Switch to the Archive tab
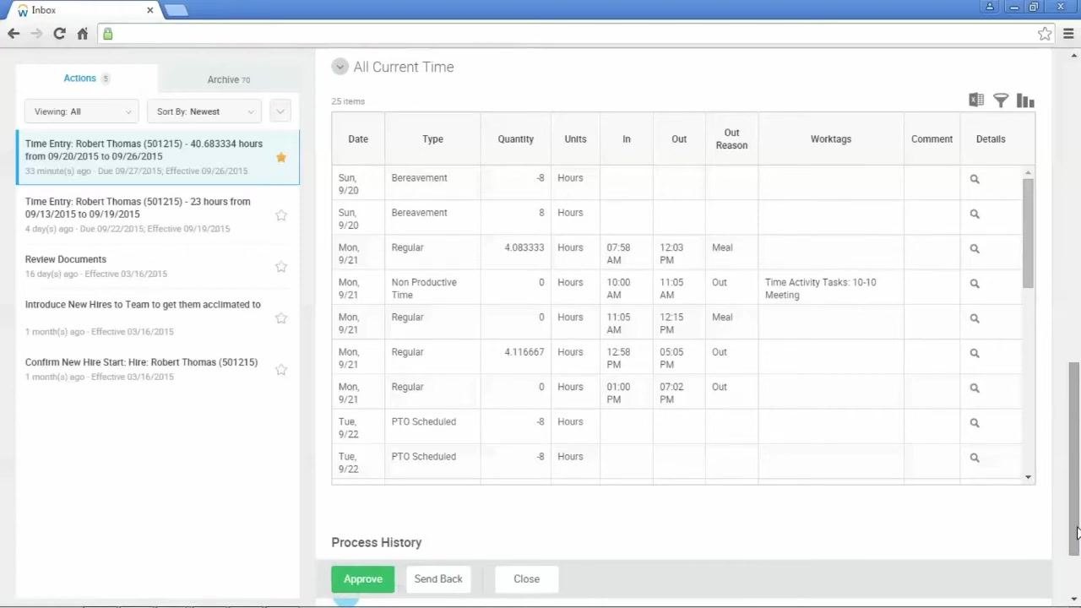Screen dimensions: 1081x608 tap(228, 79)
